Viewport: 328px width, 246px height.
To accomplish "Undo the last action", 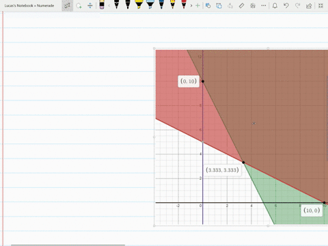I will pyautogui.click(x=286, y=5).
